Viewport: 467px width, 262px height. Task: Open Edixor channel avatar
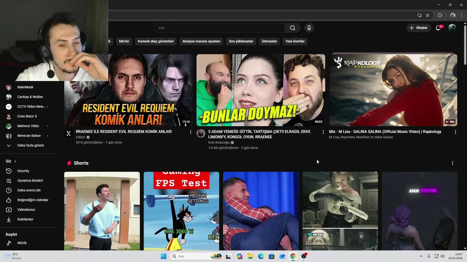tap(69, 134)
